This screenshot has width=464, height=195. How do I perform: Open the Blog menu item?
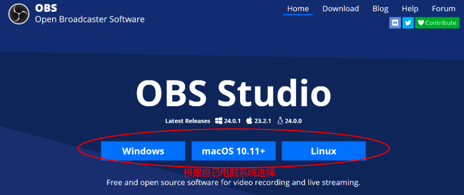tap(380, 9)
